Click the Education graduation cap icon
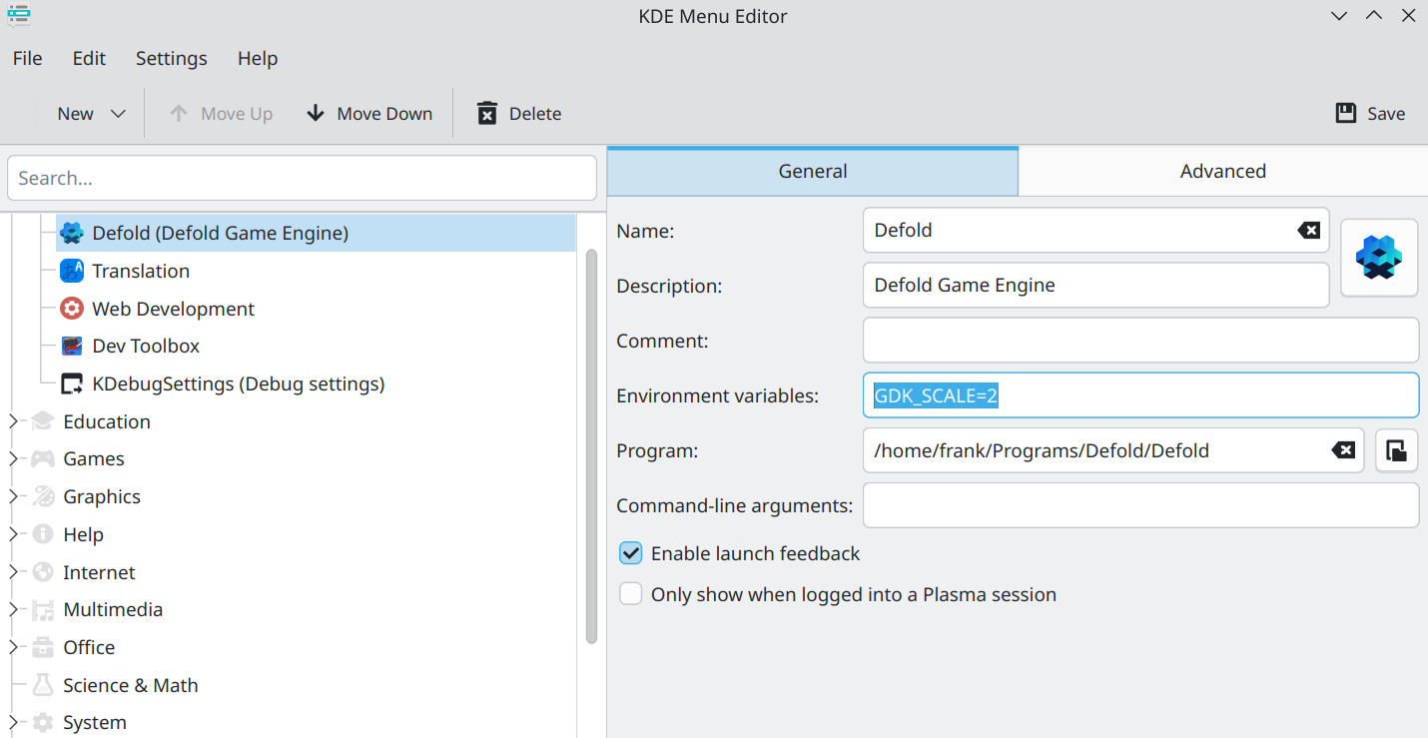The width and height of the screenshot is (1428, 738). (x=42, y=421)
